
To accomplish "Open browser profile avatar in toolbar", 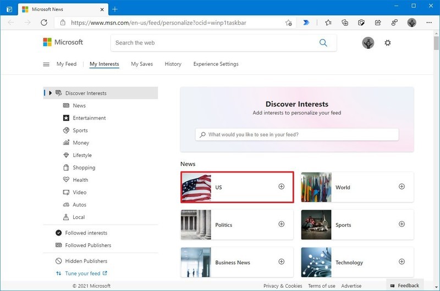I will coord(411,23).
